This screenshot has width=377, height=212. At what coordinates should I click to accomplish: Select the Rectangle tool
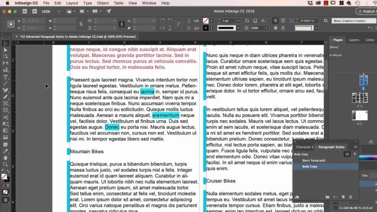click(x=5, y=110)
